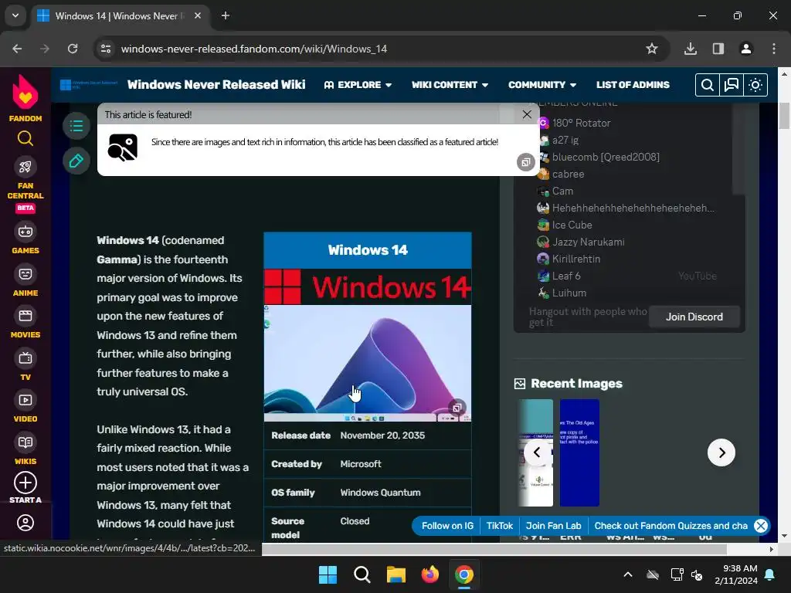
Task: Click the Windows 14 wallpaper infobox image
Action: (x=367, y=363)
